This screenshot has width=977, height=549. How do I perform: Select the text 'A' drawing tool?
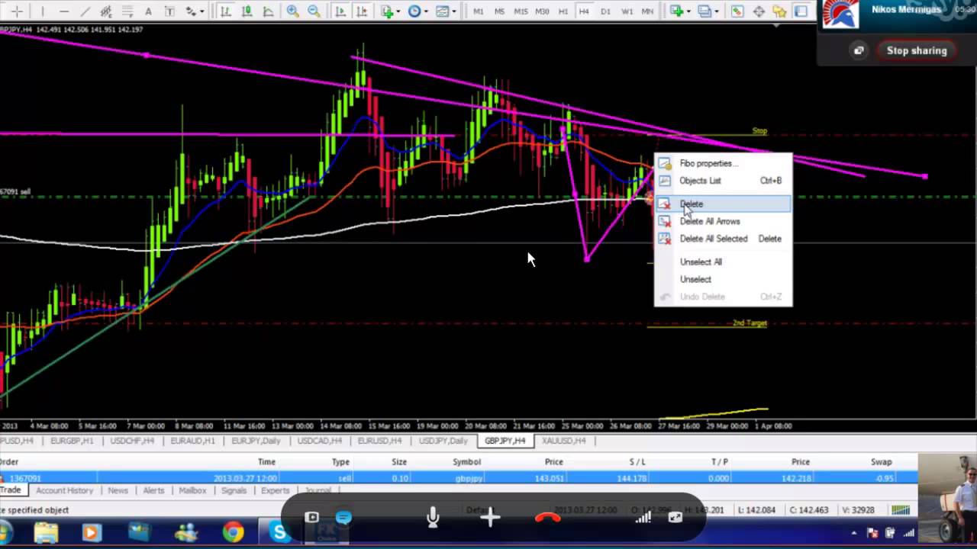click(x=148, y=11)
